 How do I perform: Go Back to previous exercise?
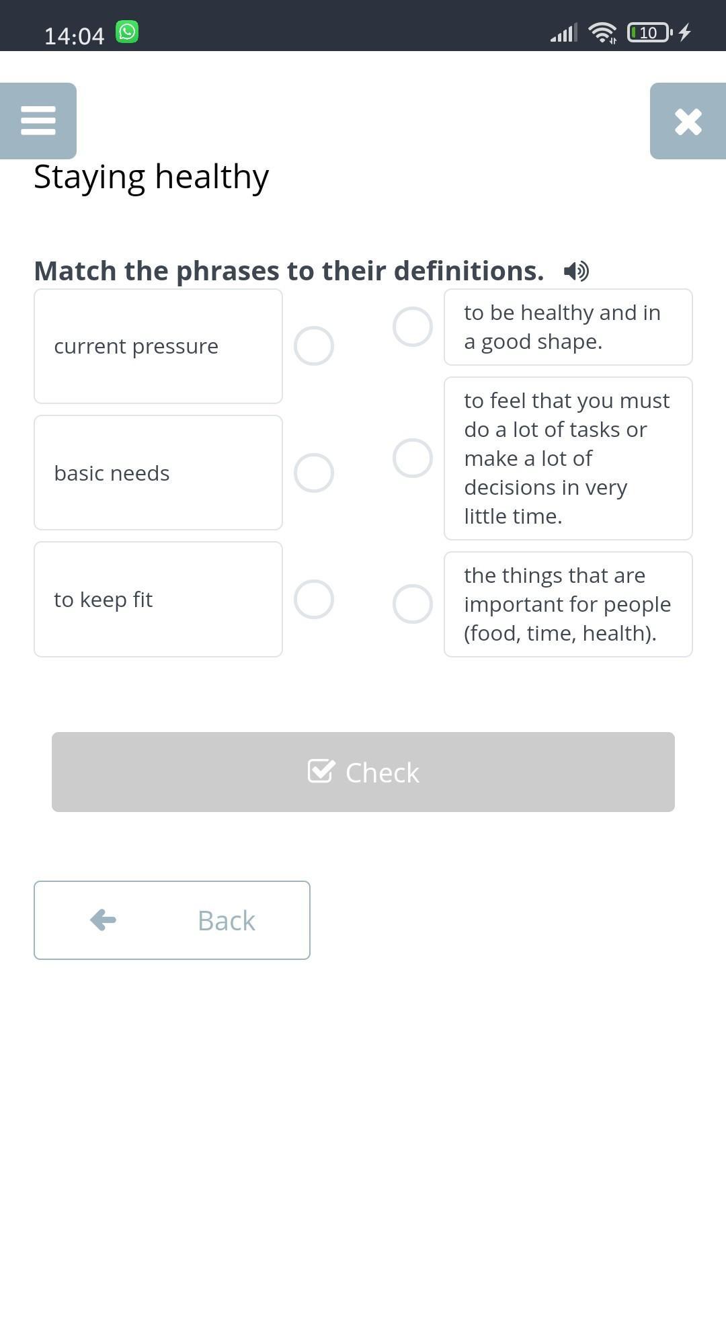tap(172, 920)
